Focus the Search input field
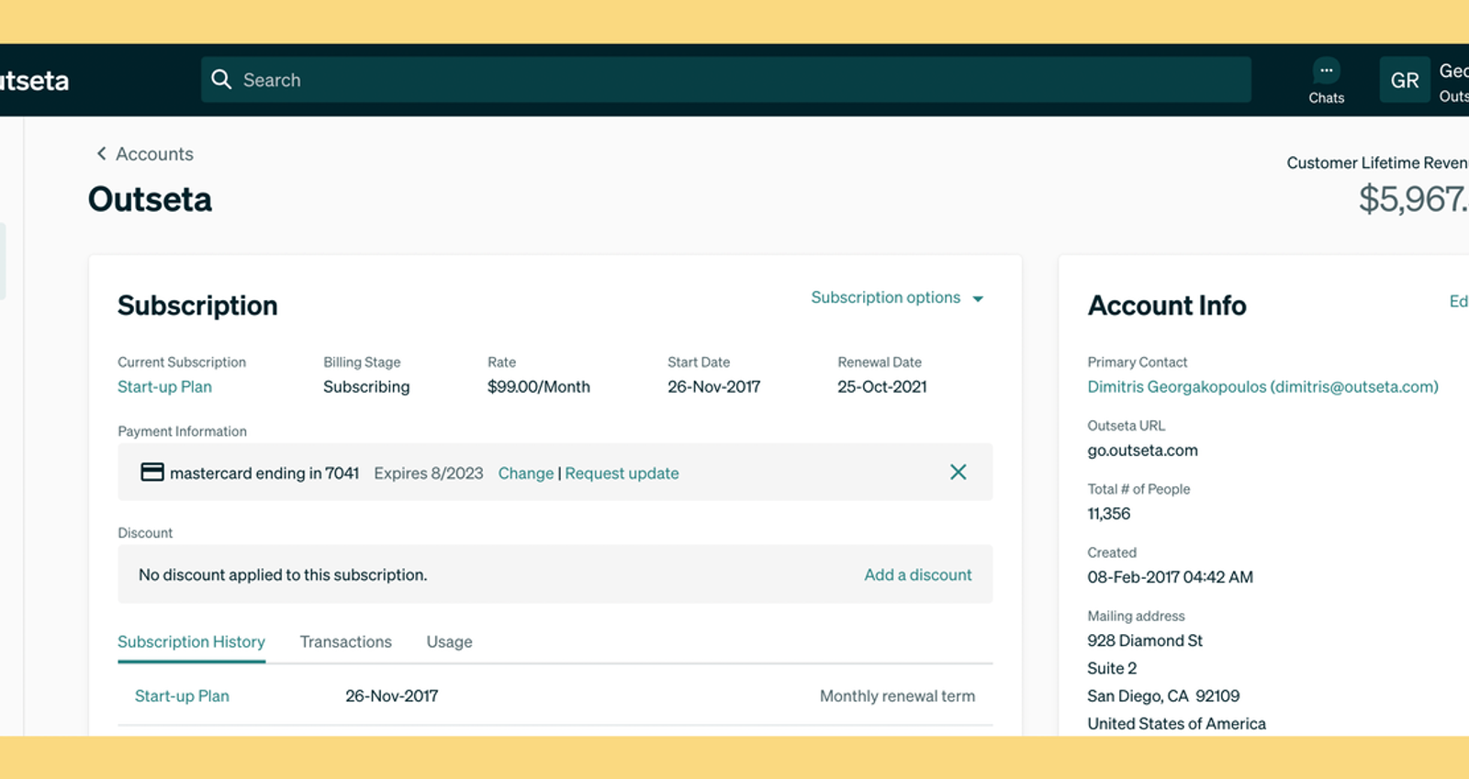This screenshot has height=779, width=1469. (725, 80)
